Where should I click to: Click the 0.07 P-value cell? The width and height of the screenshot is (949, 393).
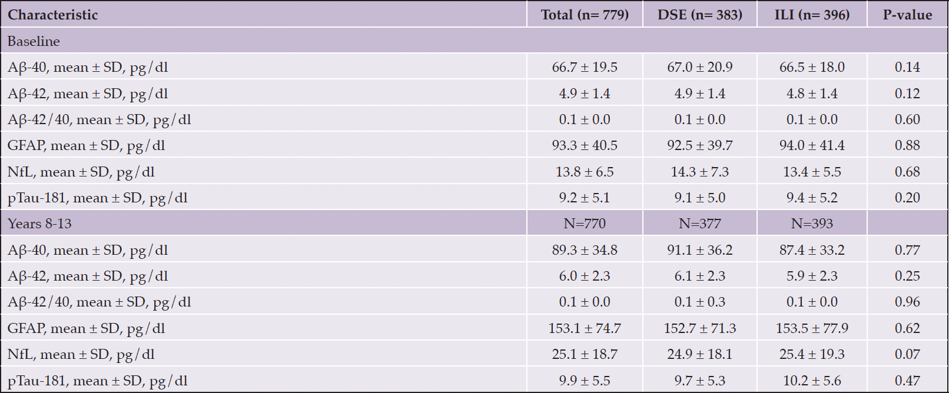[x=907, y=354]
